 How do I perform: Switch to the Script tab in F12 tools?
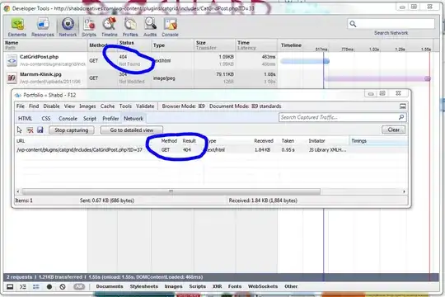[x=90, y=118]
